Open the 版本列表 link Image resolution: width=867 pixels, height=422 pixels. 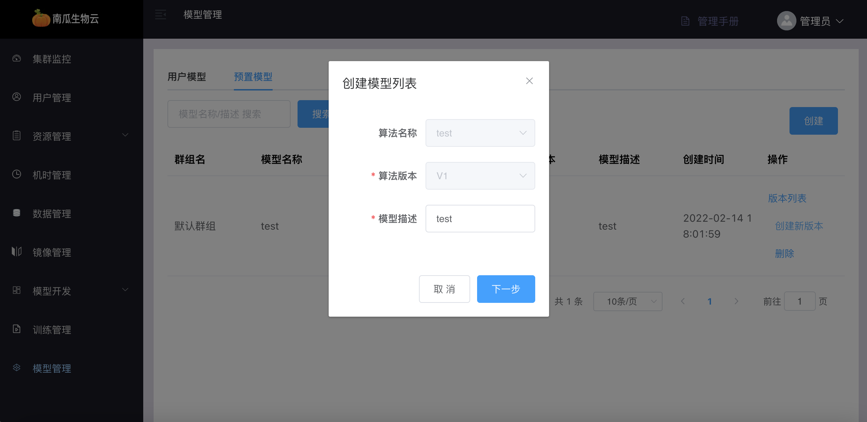click(x=787, y=198)
